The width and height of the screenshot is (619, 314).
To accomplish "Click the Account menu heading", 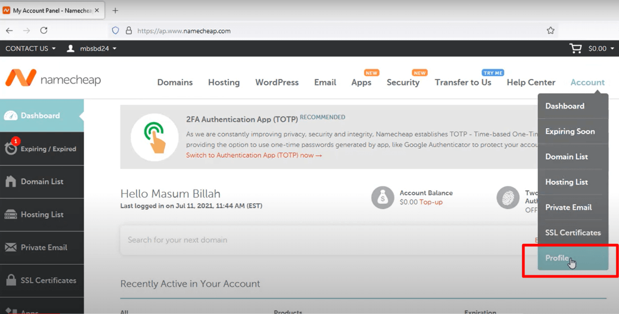I will coord(588,82).
